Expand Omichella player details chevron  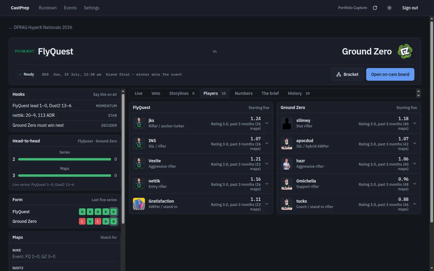(415, 184)
